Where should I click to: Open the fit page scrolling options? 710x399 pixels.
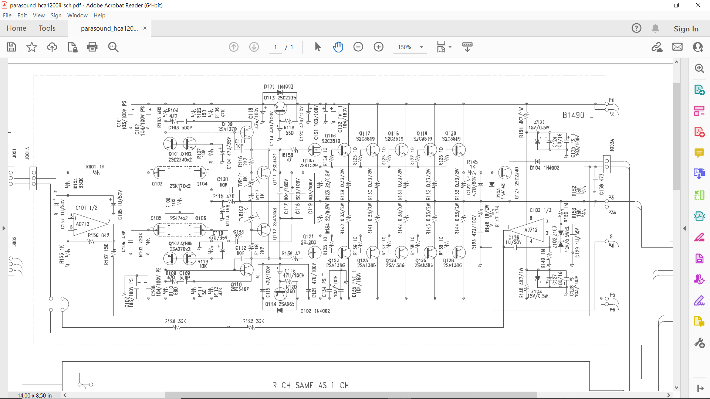click(444, 47)
